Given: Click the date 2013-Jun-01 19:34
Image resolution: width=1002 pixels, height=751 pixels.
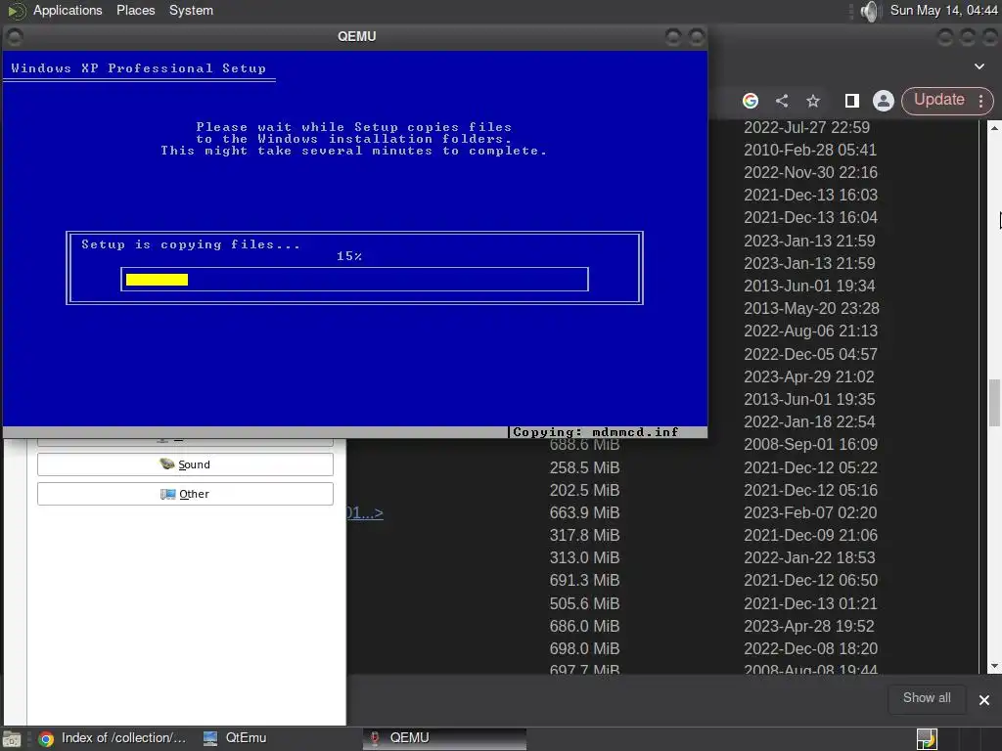Looking at the screenshot, I should (809, 286).
